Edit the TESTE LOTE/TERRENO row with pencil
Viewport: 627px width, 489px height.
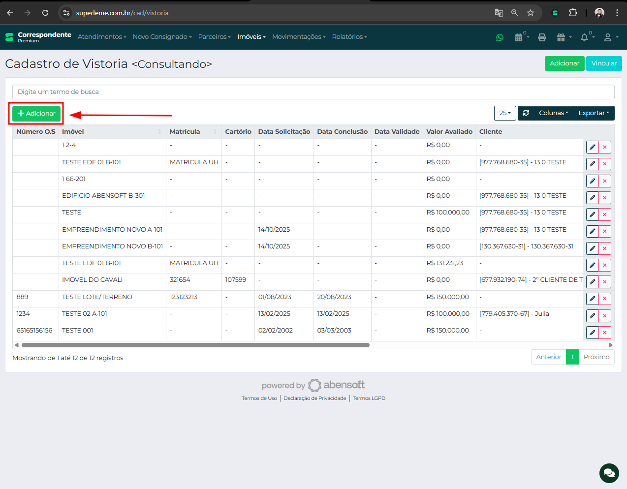click(x=593, y=299)
